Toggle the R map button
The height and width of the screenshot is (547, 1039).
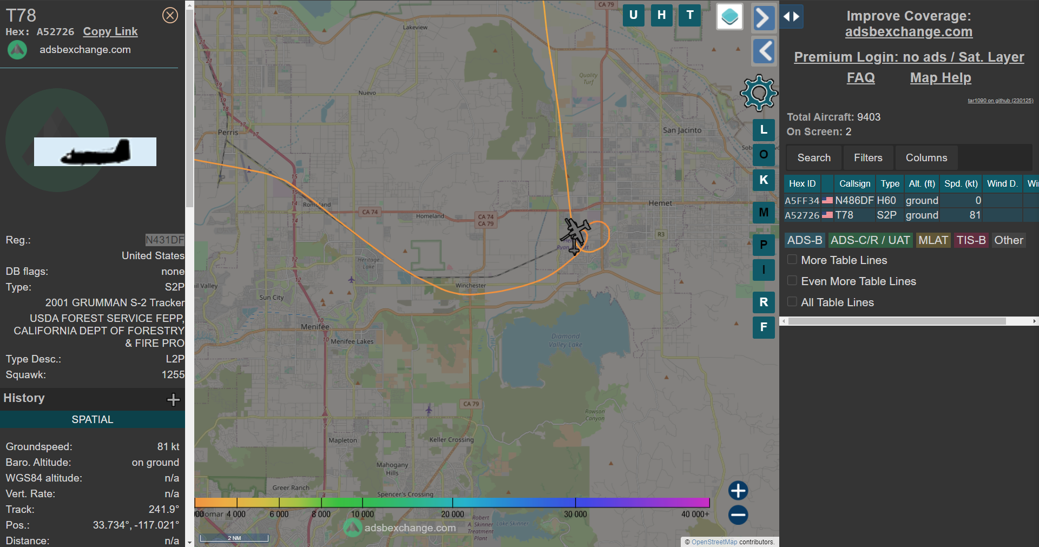click(764, 302)
